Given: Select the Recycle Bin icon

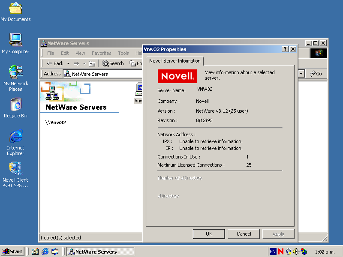Looking at the screenshot, I should coord(15,108).
